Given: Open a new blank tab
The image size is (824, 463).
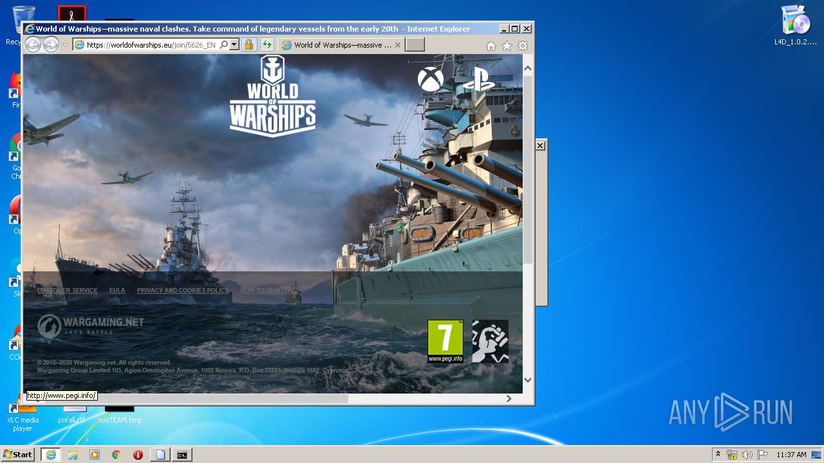Looking at the screenshot, I should [415, 45].
